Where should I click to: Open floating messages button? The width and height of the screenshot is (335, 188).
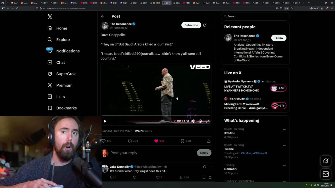[326, 174]
